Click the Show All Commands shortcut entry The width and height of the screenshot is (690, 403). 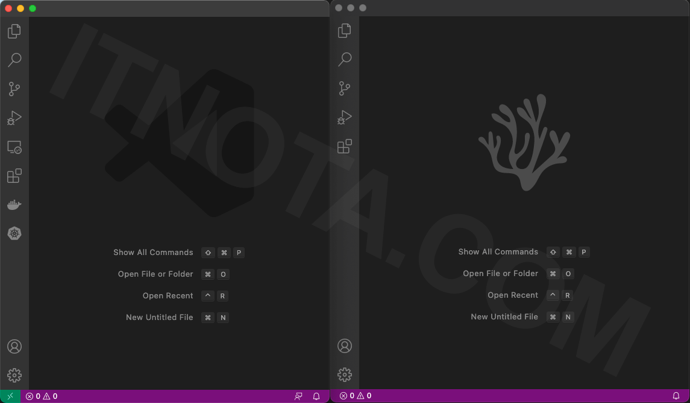tap(153, 252)
